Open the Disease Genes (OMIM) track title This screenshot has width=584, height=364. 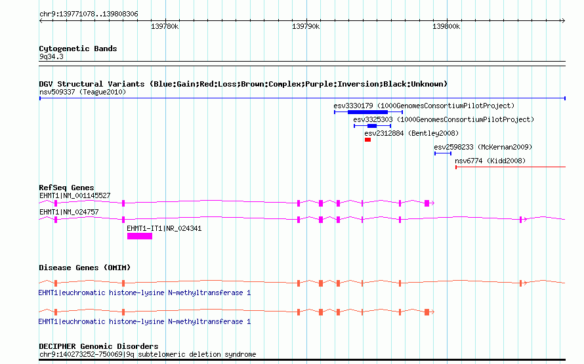click(85, 268)
